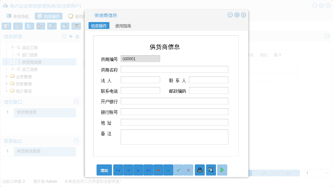Click the green run arrow icon in the dialog

tap(222, 170)
